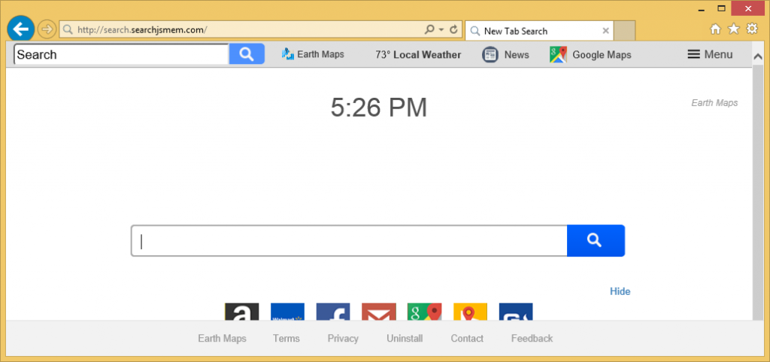The height and width of the screenshot is (362, 770).
Task: Select the New Tab Search tab
Action: point(538,31)
